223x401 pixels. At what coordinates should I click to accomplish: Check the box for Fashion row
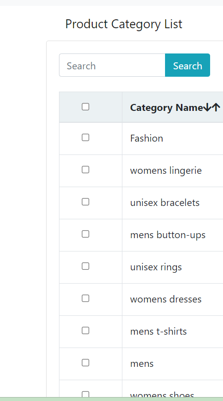(86, 138)
